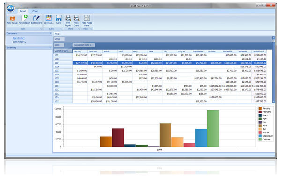Image resolution: width=281 pixels, height=177 pixels.
Task: Click the May column header
Action: pyautogui.click(x=140, y=52)
